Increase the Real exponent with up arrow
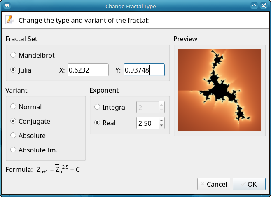 click(161, 120)
